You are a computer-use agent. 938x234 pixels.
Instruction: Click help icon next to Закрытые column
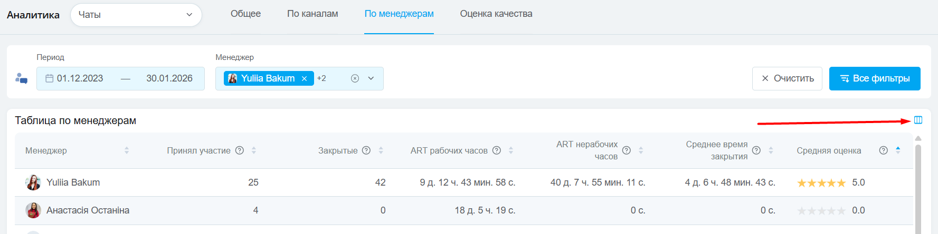[x=366, y=150]
